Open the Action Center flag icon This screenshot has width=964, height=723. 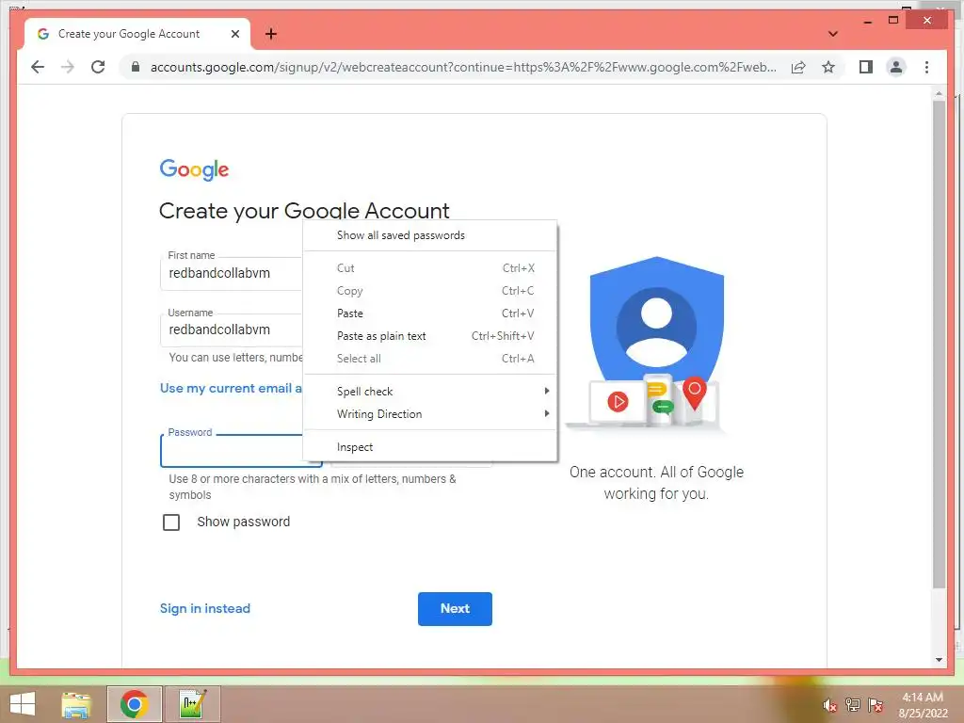click(x=875, y=705)
